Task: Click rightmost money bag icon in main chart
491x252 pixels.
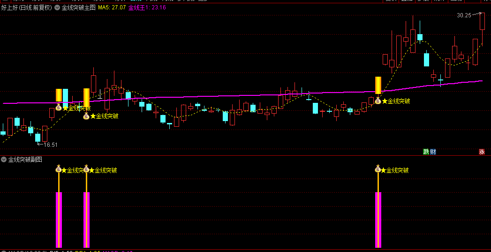Action: pyautogui.click(x=378, y=101)
